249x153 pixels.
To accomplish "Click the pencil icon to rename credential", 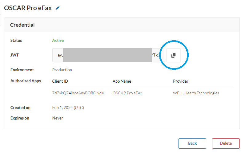I will [x=58, y=8].
